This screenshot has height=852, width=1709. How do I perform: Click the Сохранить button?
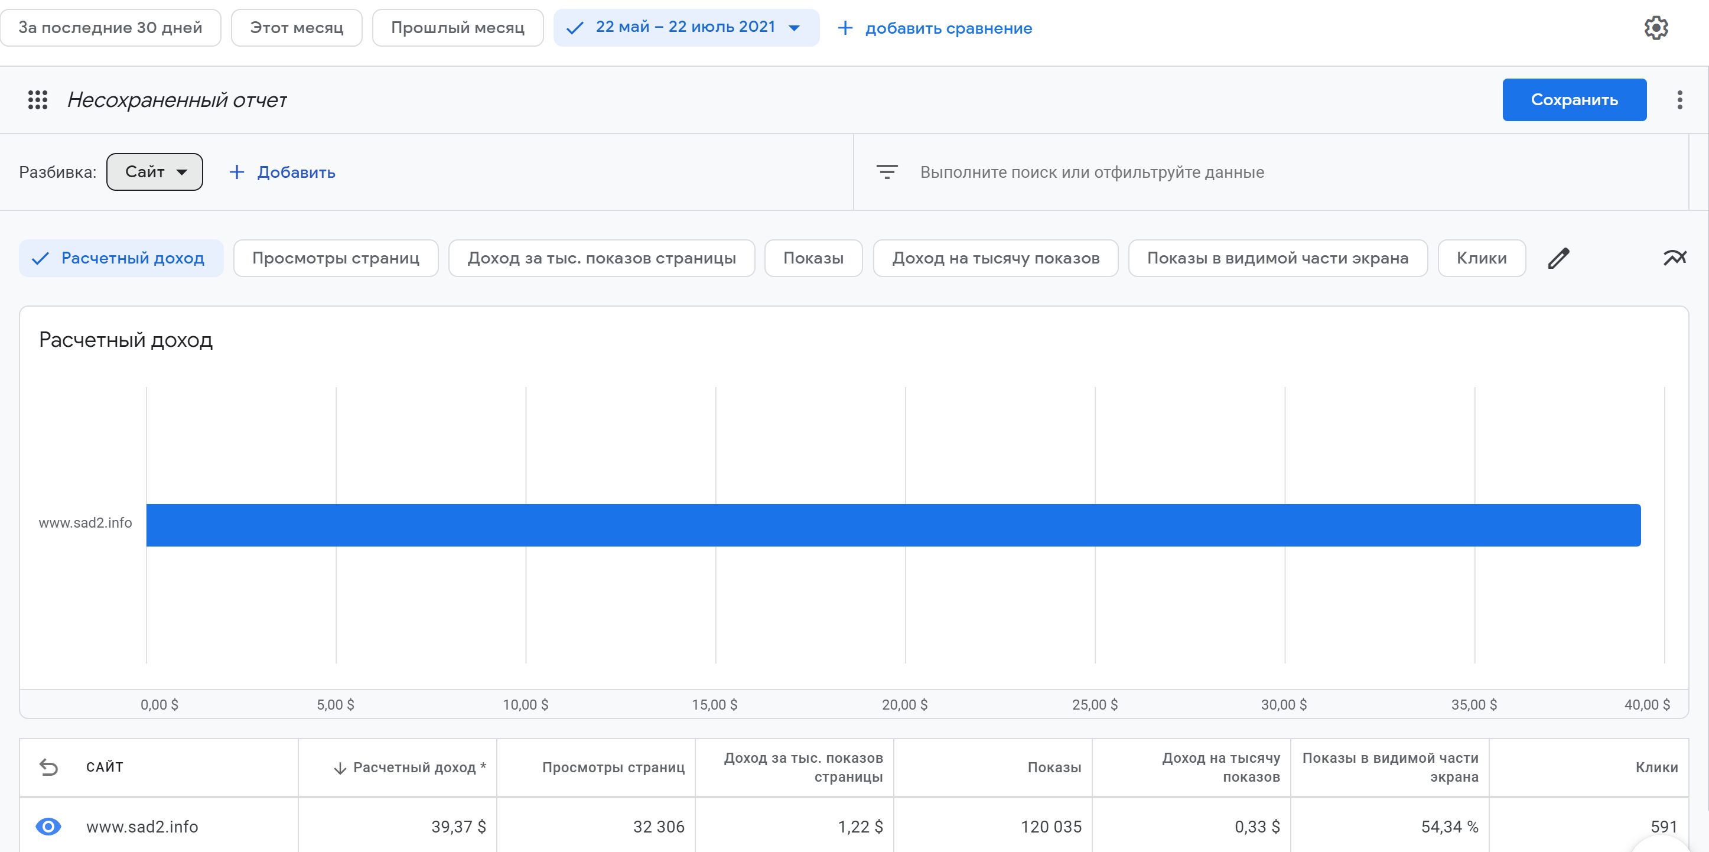(1573, 100)
